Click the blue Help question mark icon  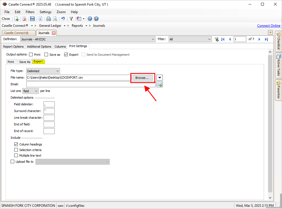pos(90,19)
